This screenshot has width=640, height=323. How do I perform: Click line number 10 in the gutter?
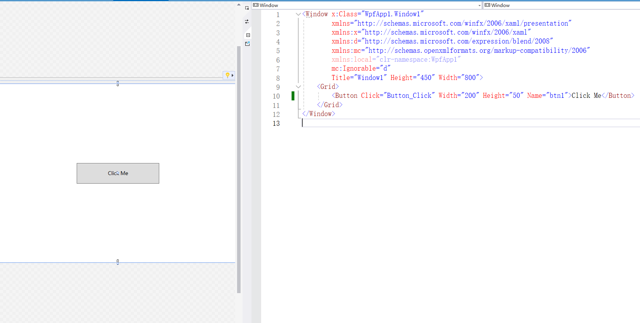click(x=276, y=96)
